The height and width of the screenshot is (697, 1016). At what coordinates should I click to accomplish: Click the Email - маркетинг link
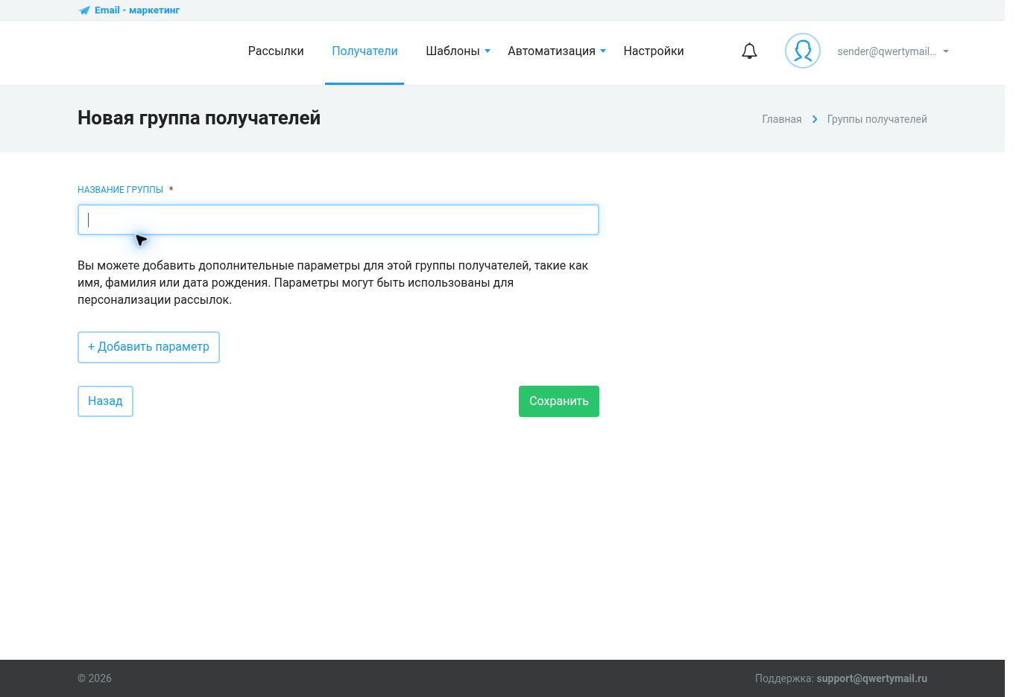(x=137, y=10)
